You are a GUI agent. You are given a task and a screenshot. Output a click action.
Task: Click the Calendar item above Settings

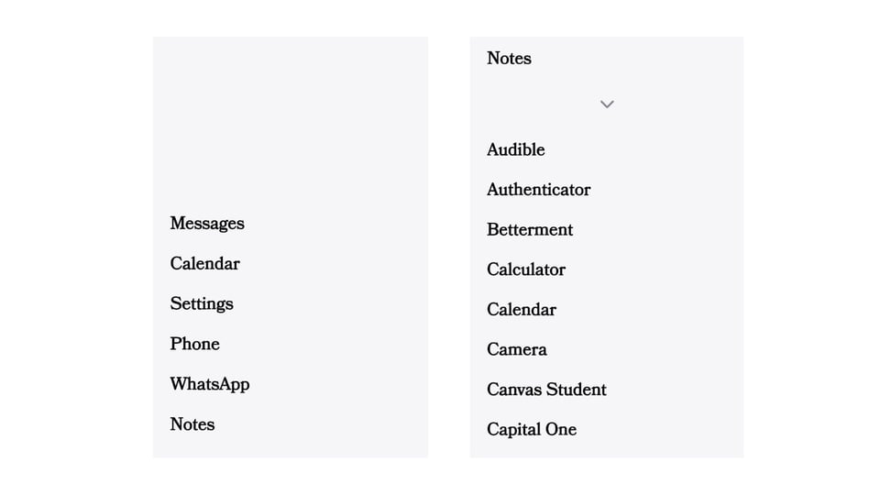click(x=204, y=264)
